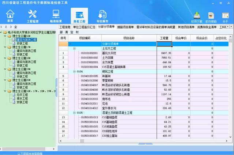Collapse the 博士生公寓16#、17#、18# combined folder

click(5, 91)
